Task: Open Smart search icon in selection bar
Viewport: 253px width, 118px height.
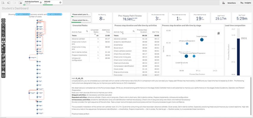Action: pyautogui.click(x=3, y=3)
